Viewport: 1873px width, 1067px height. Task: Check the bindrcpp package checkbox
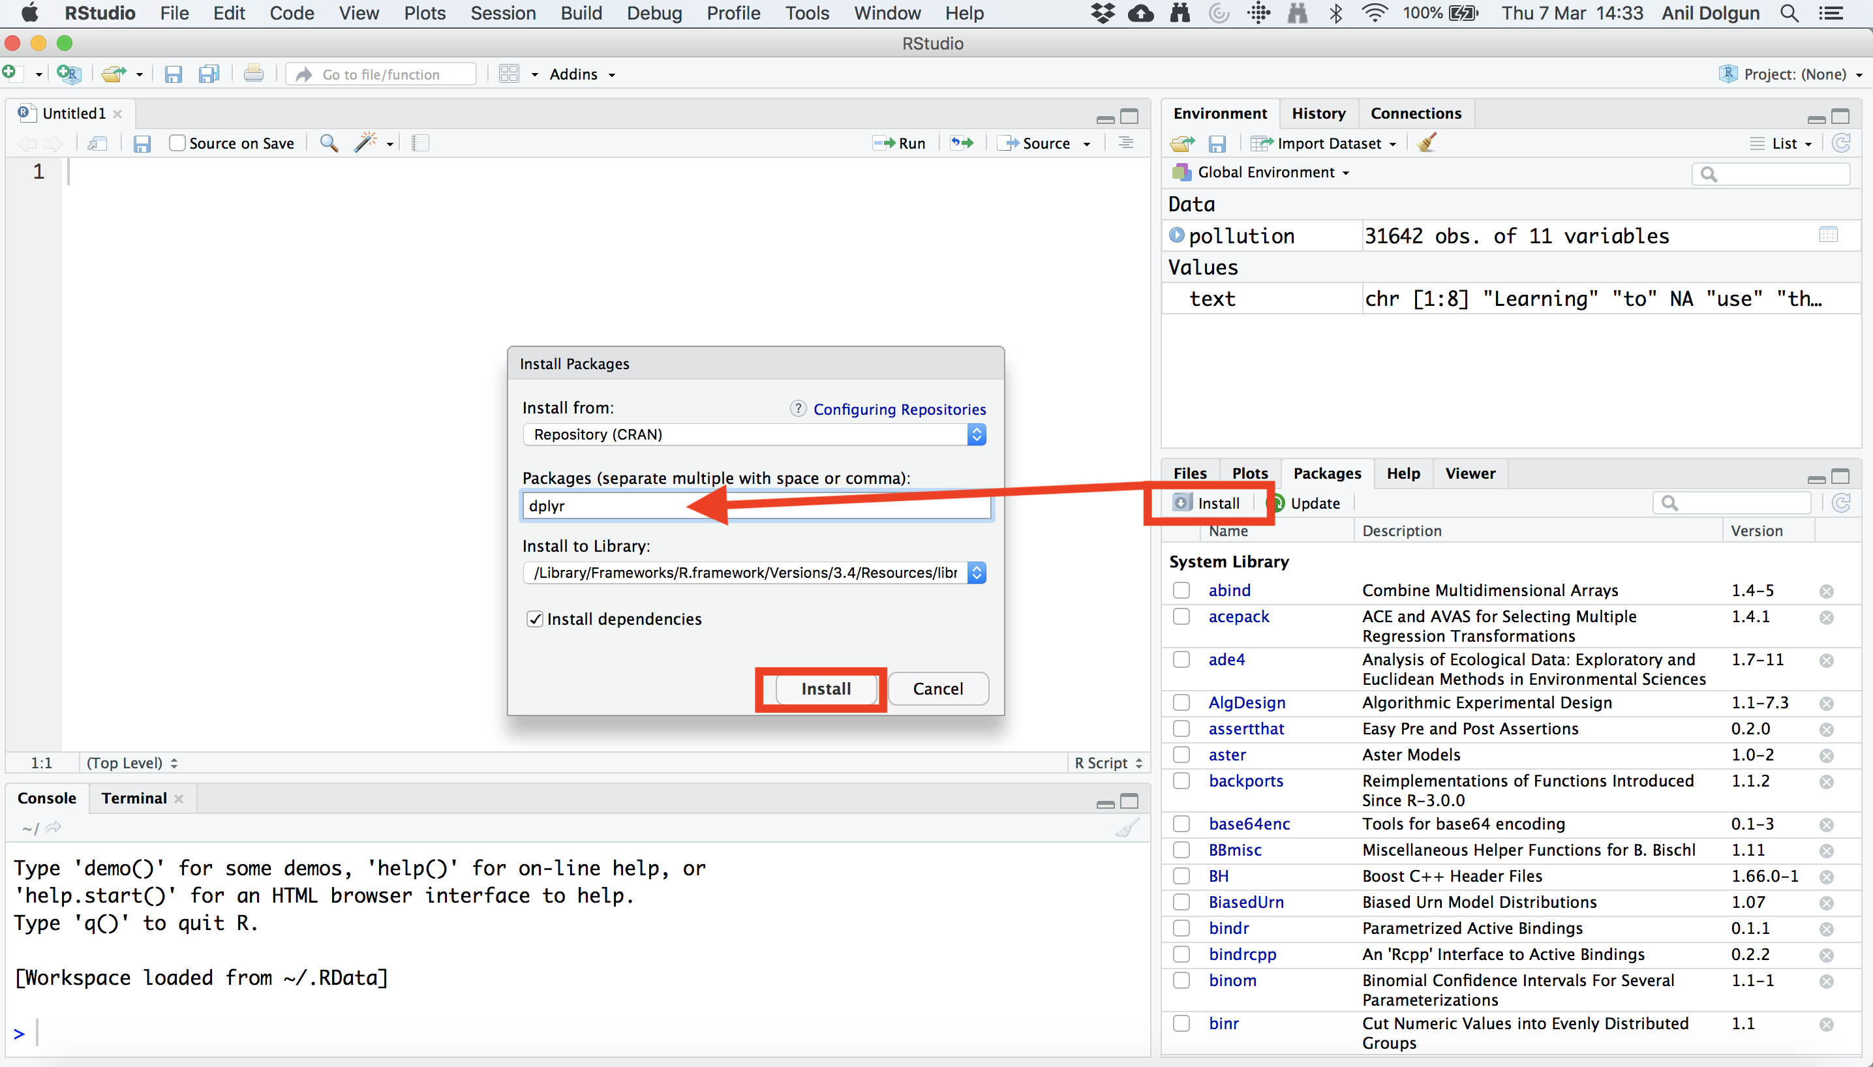click(1181, 954)
